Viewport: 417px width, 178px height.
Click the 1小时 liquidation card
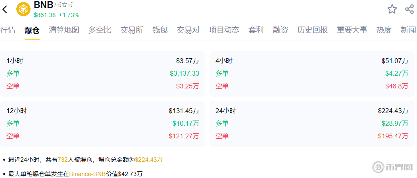(x=102, y=73)
